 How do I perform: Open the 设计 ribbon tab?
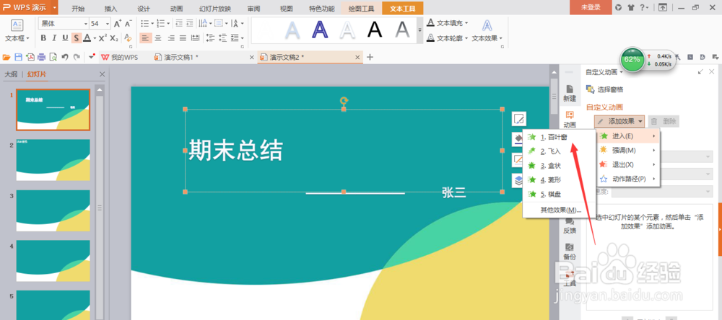point(144,8)
